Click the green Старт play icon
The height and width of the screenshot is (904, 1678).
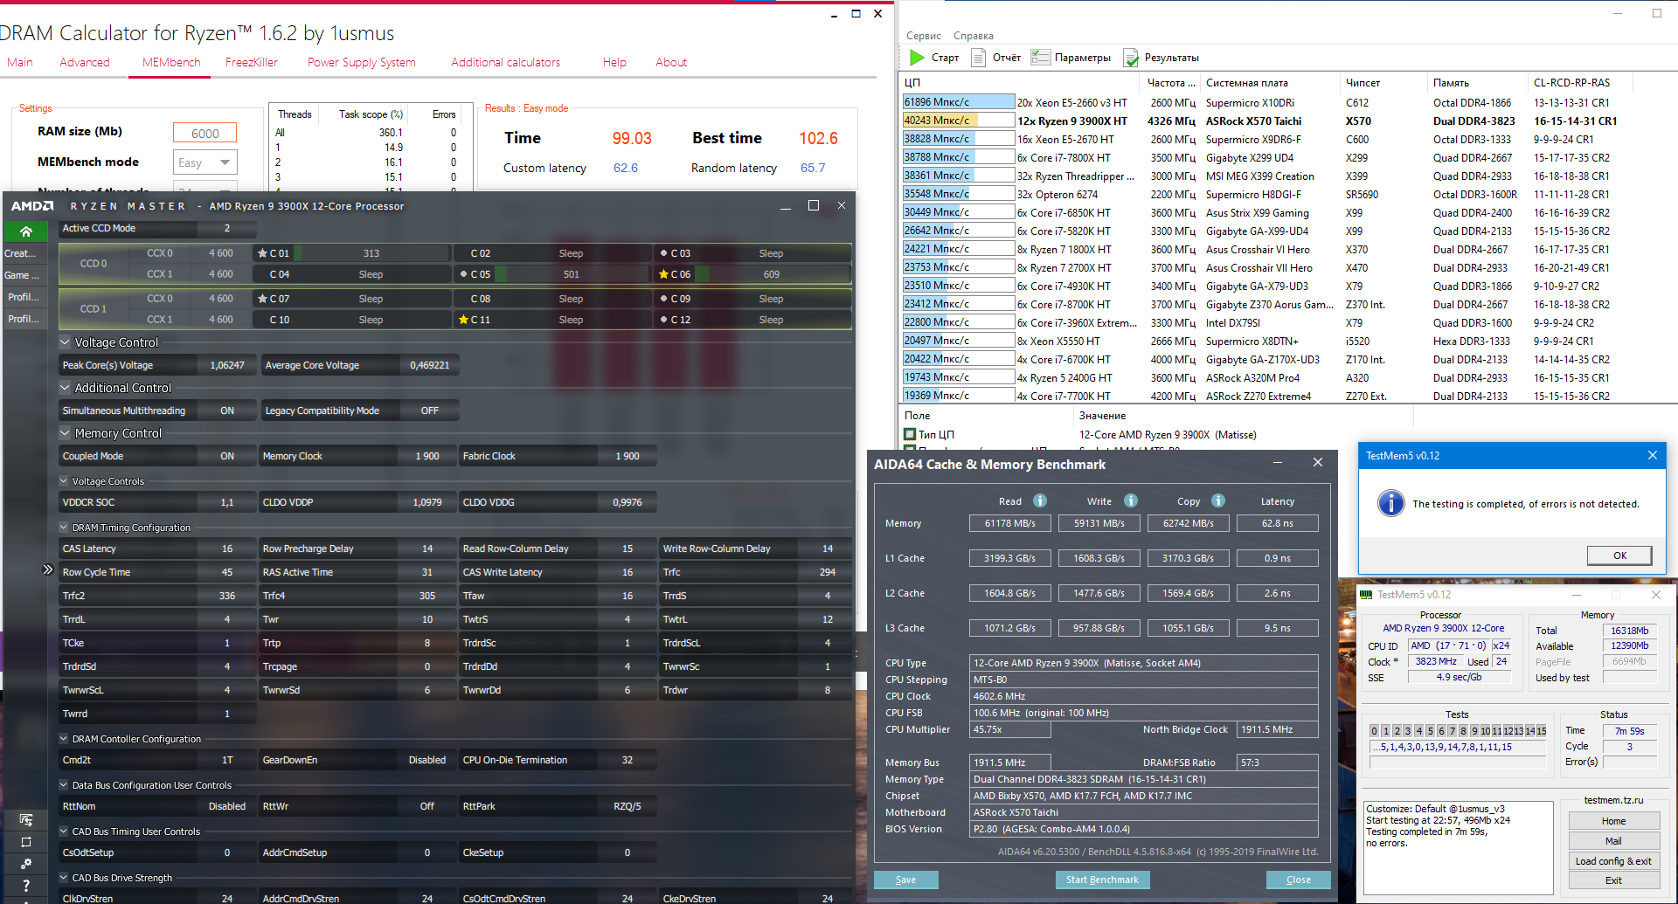(917, 58)
